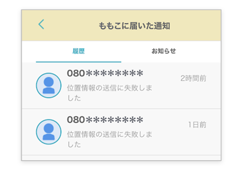Screen dimensions: 242x170
Task: Click the 2時間前 timestamp
Action: 193,78
